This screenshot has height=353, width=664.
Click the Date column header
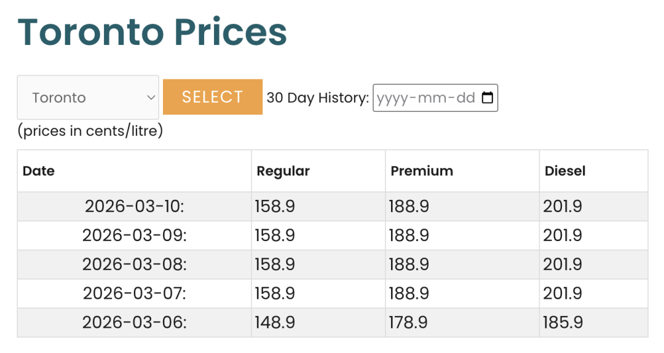point(39,171)
